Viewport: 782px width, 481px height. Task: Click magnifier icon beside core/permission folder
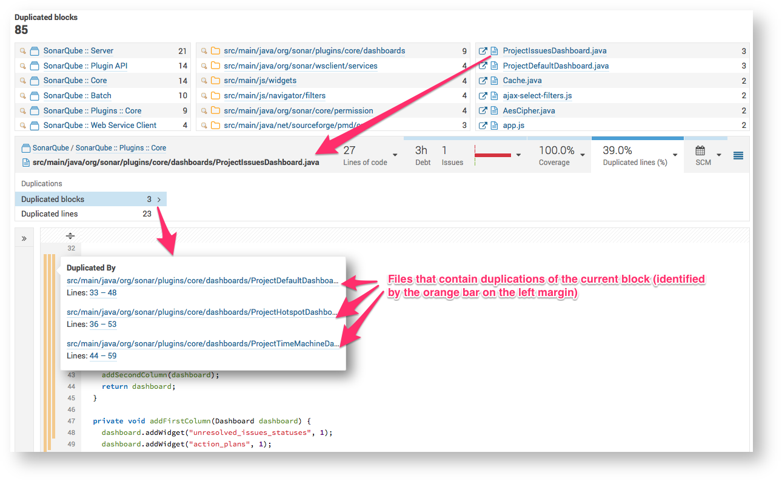pos(204,111)
